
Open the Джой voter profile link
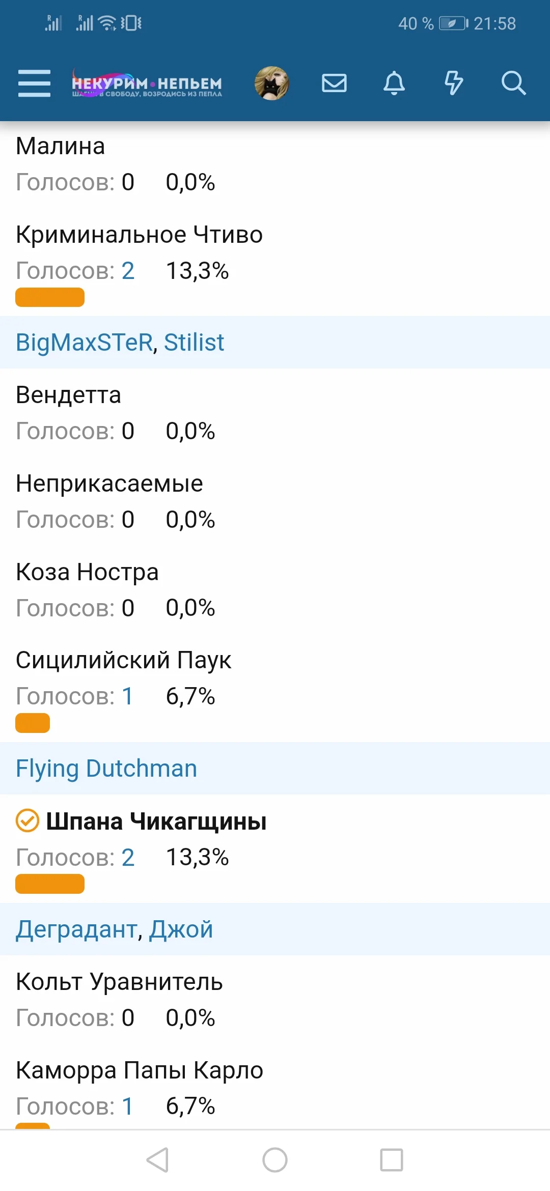181,929
